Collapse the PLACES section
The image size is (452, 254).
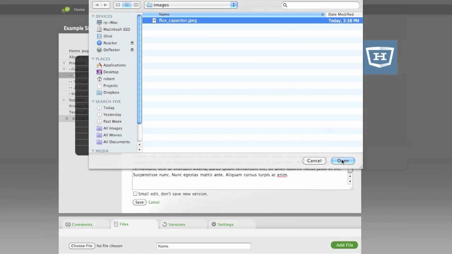[93, 59]
